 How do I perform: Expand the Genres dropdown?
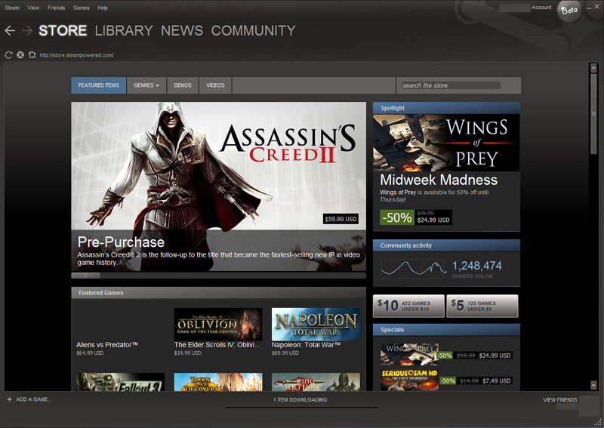pyautogui.click(x=146, y=85)
